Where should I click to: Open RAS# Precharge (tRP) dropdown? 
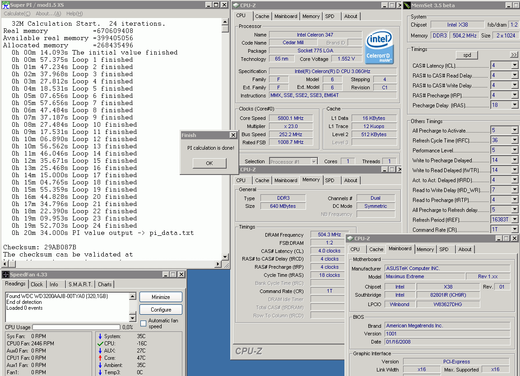515,96
